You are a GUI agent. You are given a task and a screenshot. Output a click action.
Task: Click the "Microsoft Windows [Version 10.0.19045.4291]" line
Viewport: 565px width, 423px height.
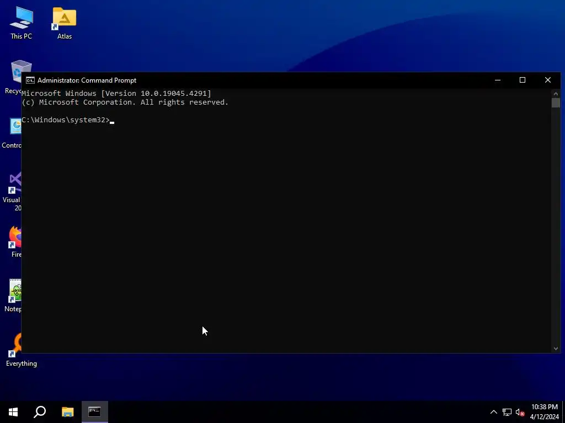pyautogui.click(x=116, y=94)
